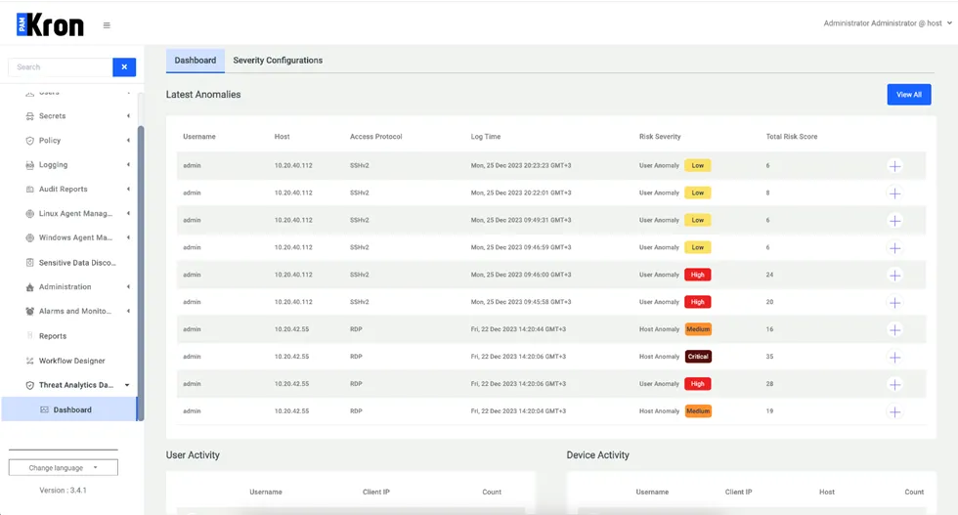Expand anomaly row with risk score 28

(894, 384)
